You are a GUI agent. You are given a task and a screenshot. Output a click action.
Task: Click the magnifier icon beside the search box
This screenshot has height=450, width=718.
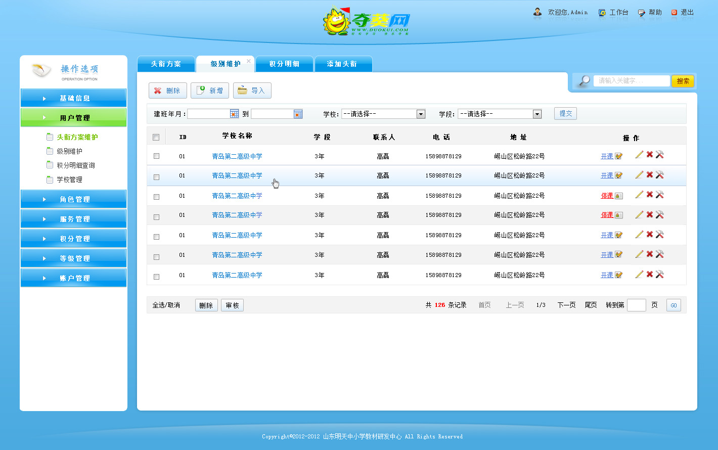[585, 81]
